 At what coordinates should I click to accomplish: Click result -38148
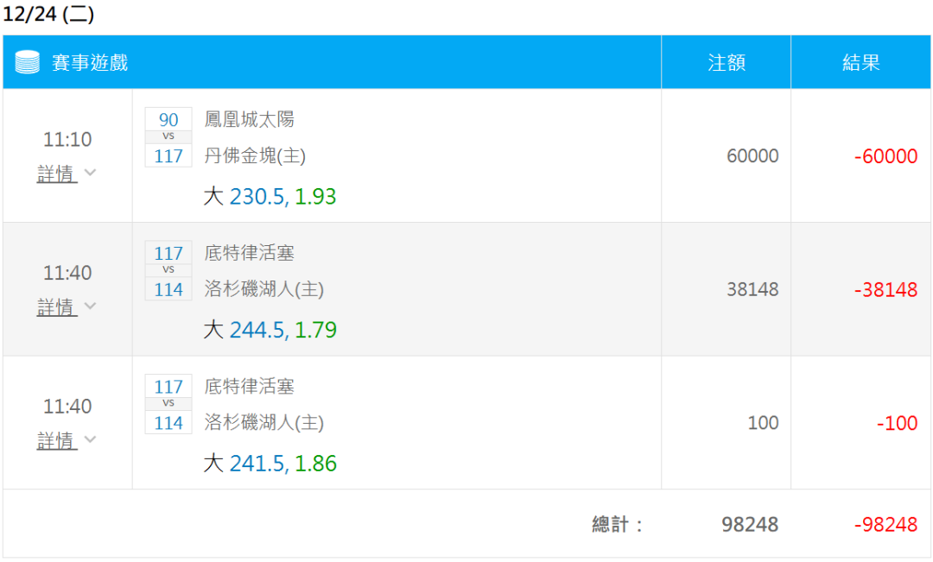(886, 289)
